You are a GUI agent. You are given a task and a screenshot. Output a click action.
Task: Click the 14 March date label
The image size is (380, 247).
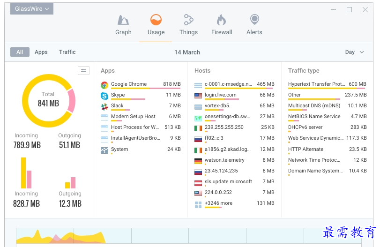point(187,52)
